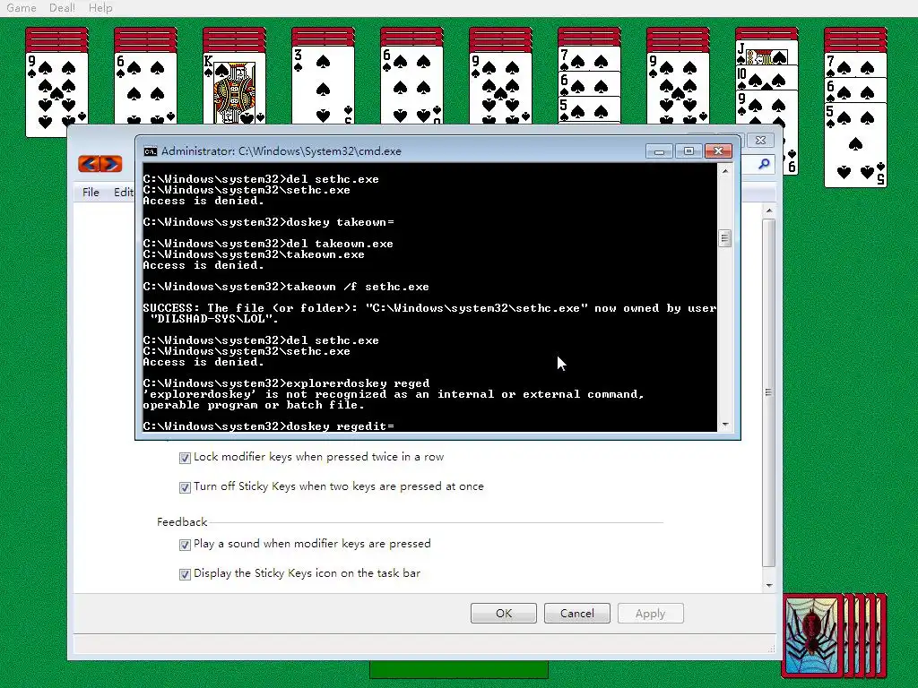Close the cmd.exe window

[x=718, y=151]
